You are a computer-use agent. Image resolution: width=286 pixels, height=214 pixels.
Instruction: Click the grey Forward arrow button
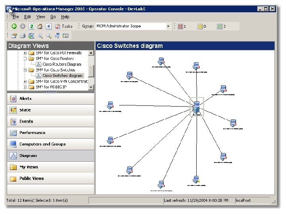[x=23, y=26]
